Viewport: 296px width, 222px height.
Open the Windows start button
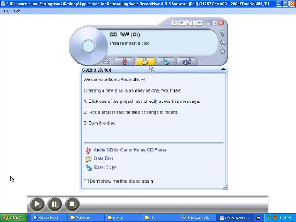[x=14, y=218]
